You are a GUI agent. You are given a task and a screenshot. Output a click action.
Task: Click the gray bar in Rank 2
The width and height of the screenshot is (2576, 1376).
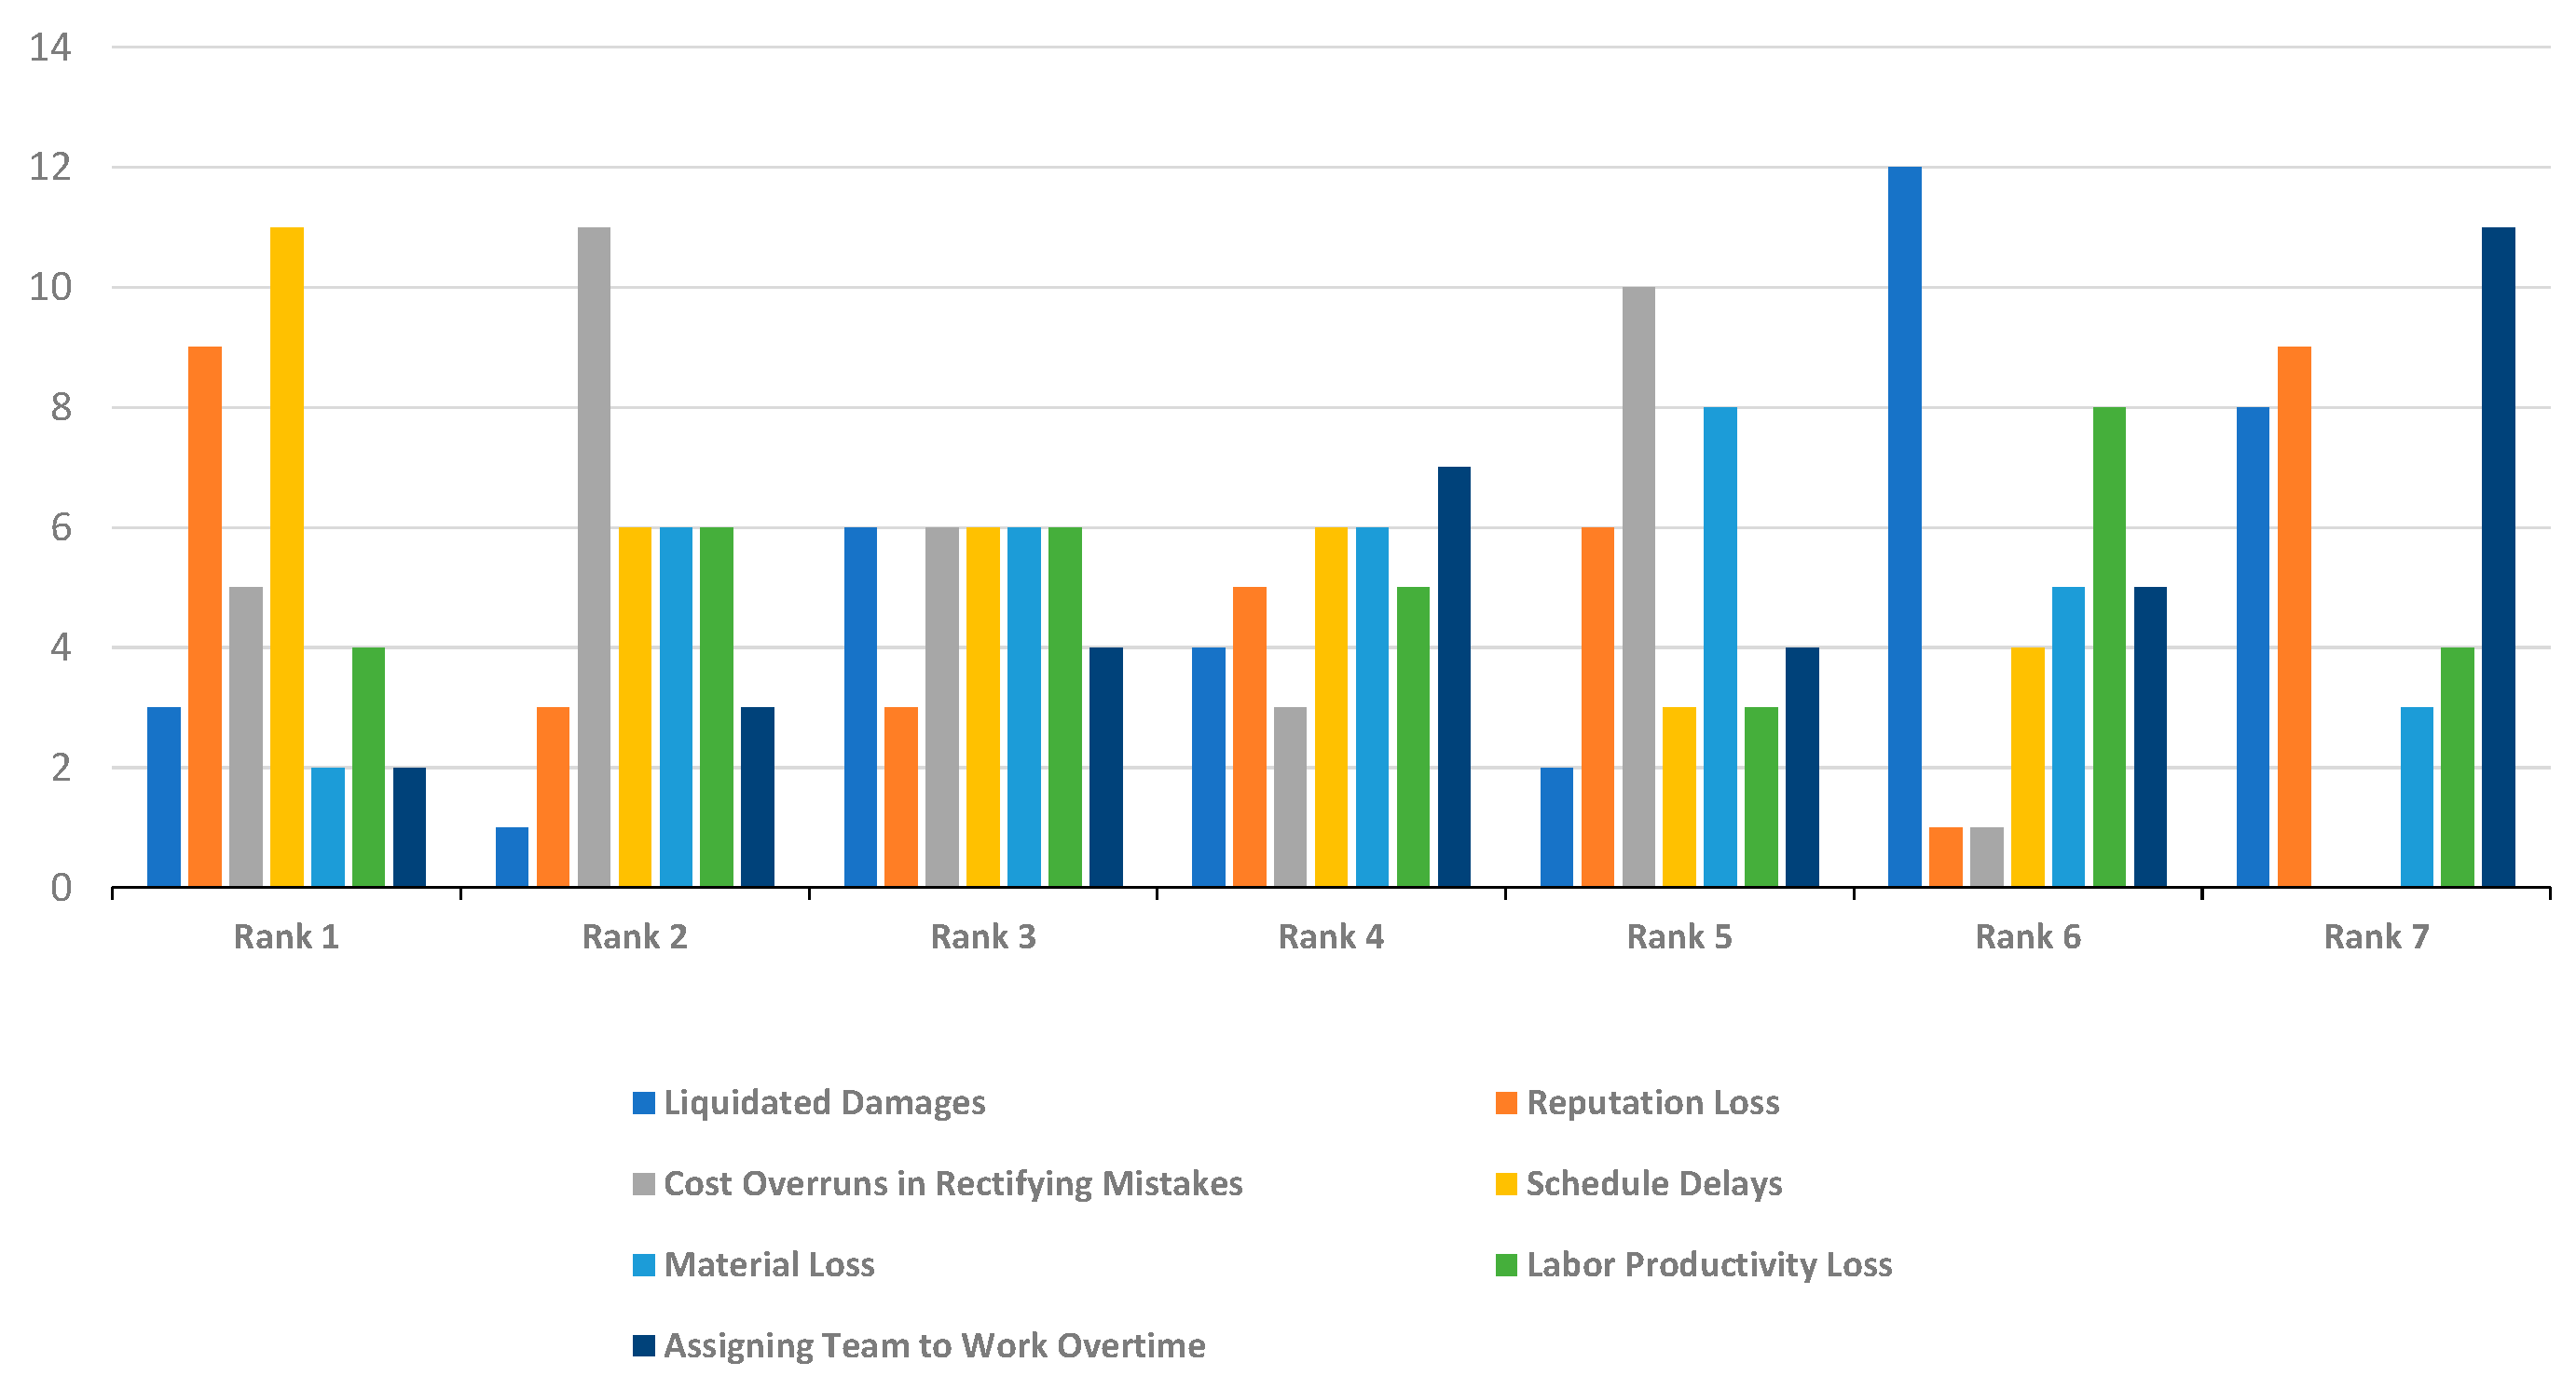(594, 556)
